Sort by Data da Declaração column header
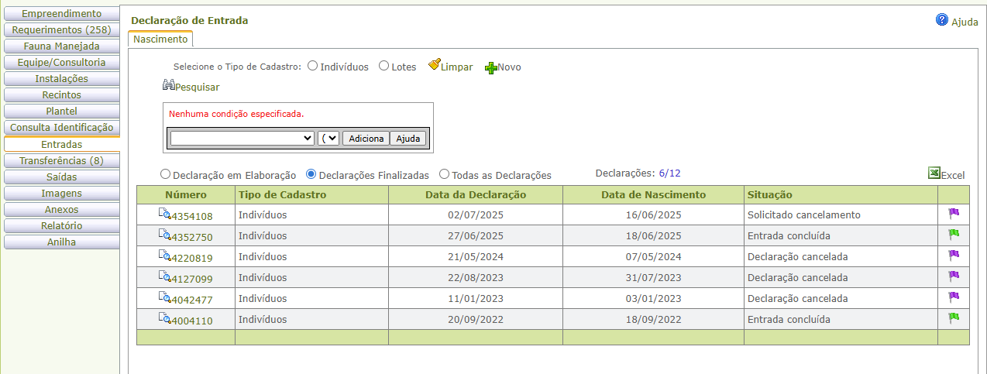Viewport: 987px width, 374px height. [475, 195]
